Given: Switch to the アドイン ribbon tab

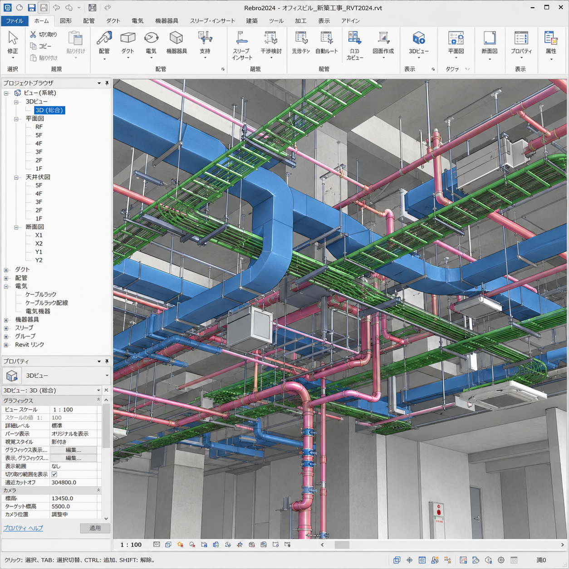Looking at the screenshot, I should [x=350, y=21].
